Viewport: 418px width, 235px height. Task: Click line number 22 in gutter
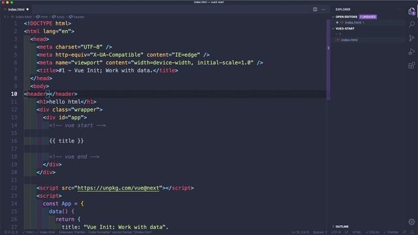(x=14, y=188)
